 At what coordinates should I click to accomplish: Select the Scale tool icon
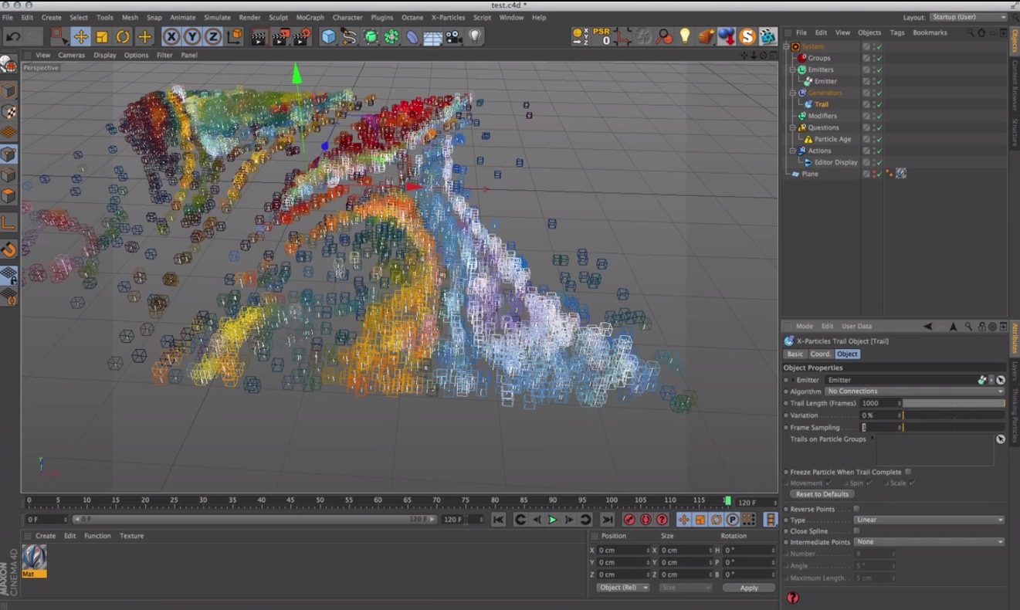[102, 36]
